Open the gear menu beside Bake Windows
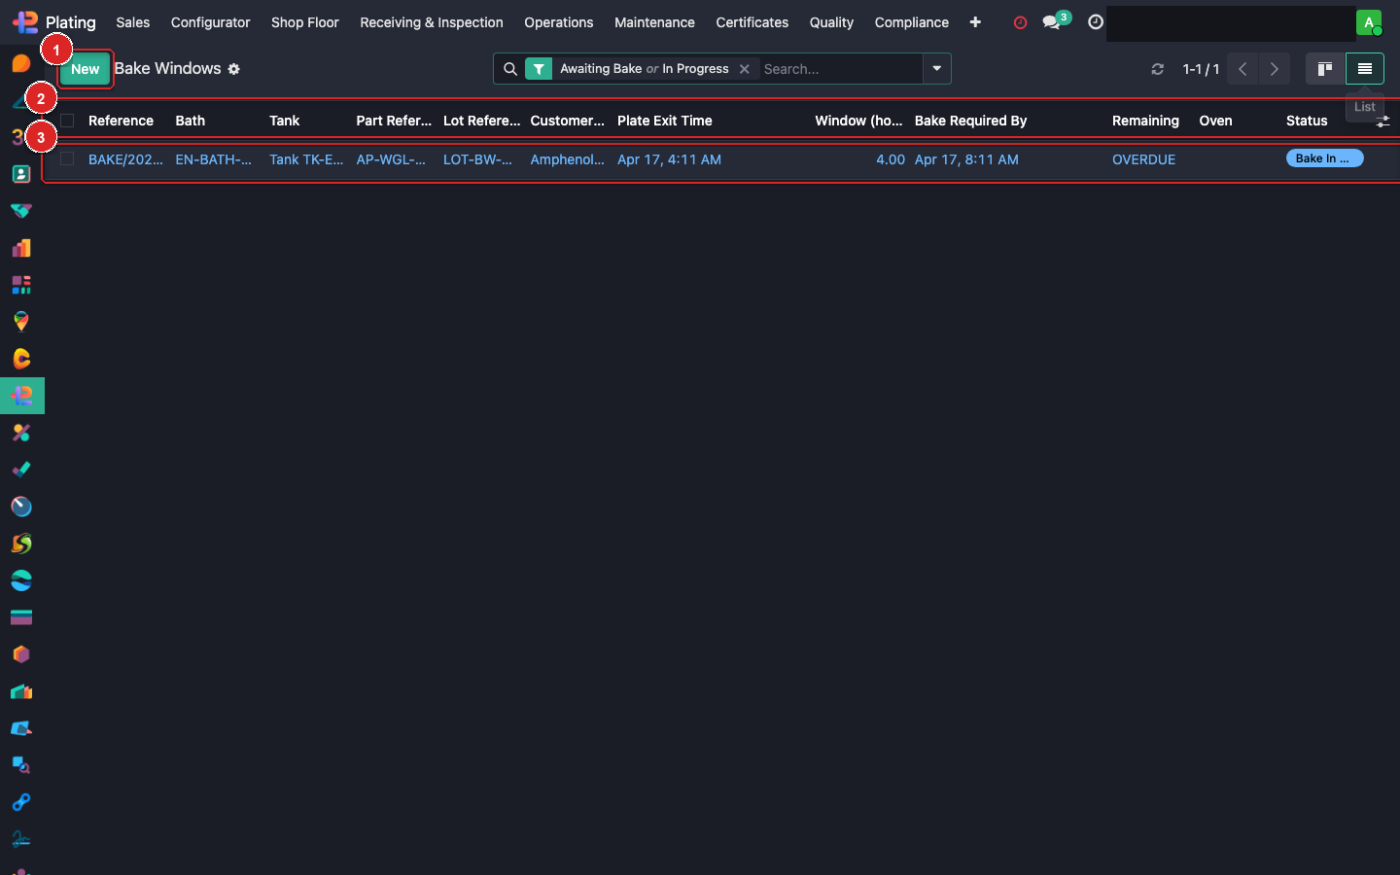 point(233,69)
